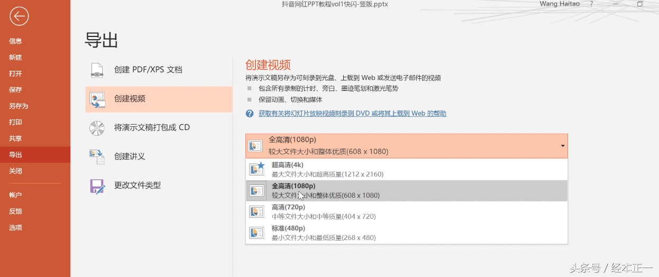Open the 信息 menu item

(x=15, y=41)
